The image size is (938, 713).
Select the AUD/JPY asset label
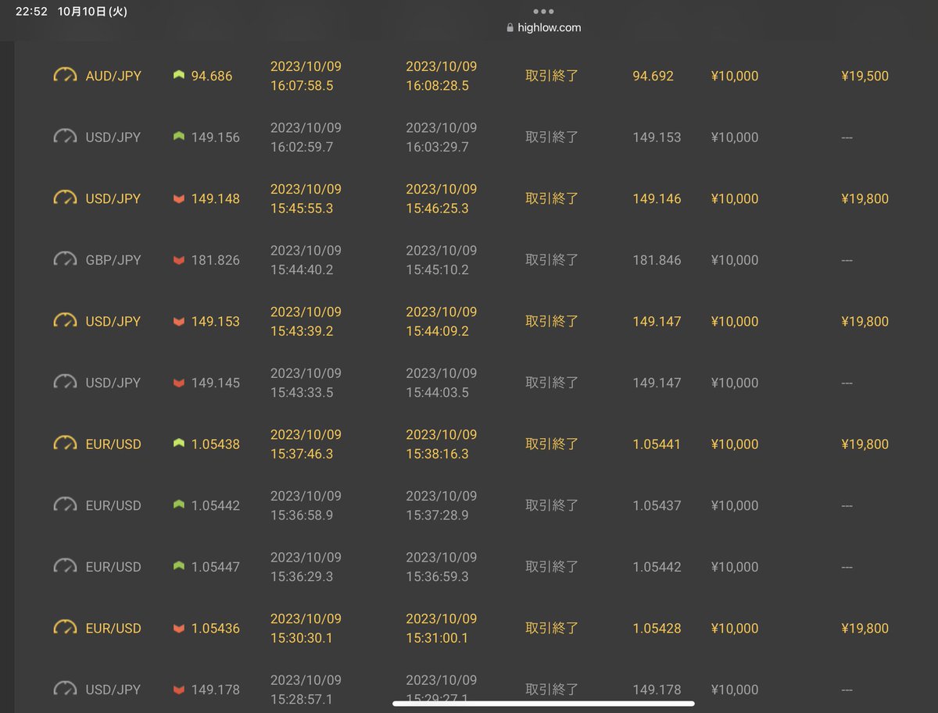113,76
